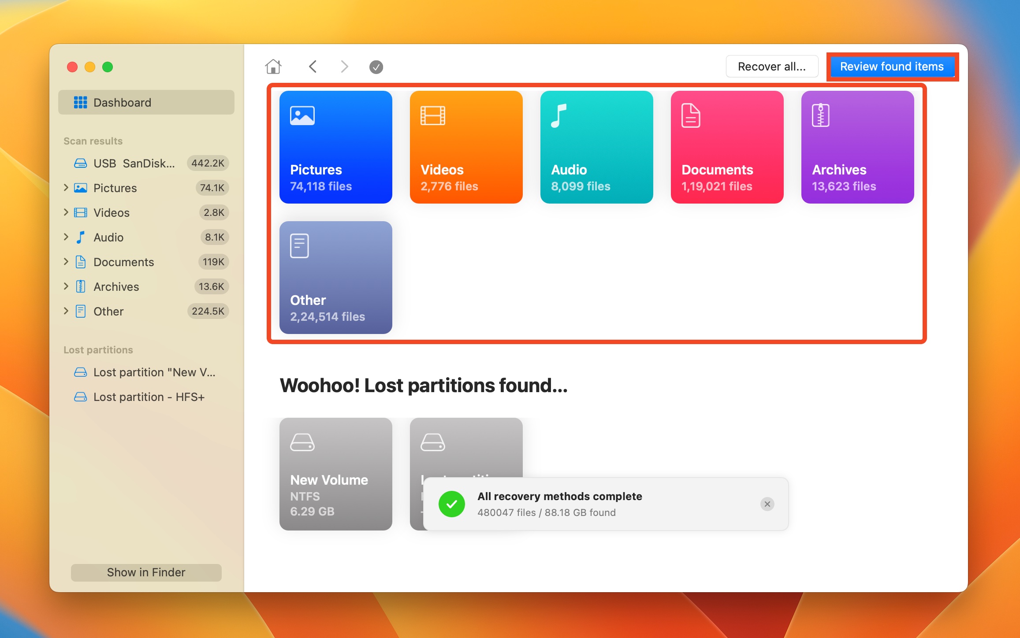Click "All recovery methods complete" text

[560, 496]
